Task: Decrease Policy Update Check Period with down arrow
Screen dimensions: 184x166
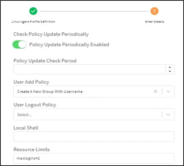Action: tap(170, 71)
